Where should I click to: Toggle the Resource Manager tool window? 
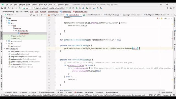tap(1, 22)
